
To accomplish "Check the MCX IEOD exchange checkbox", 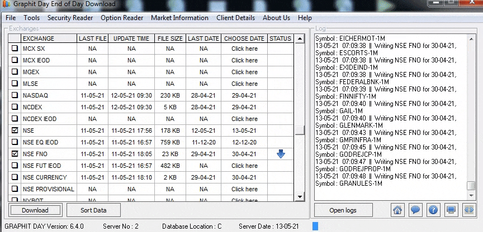I will pyautogui.click(x=15, y=60).
